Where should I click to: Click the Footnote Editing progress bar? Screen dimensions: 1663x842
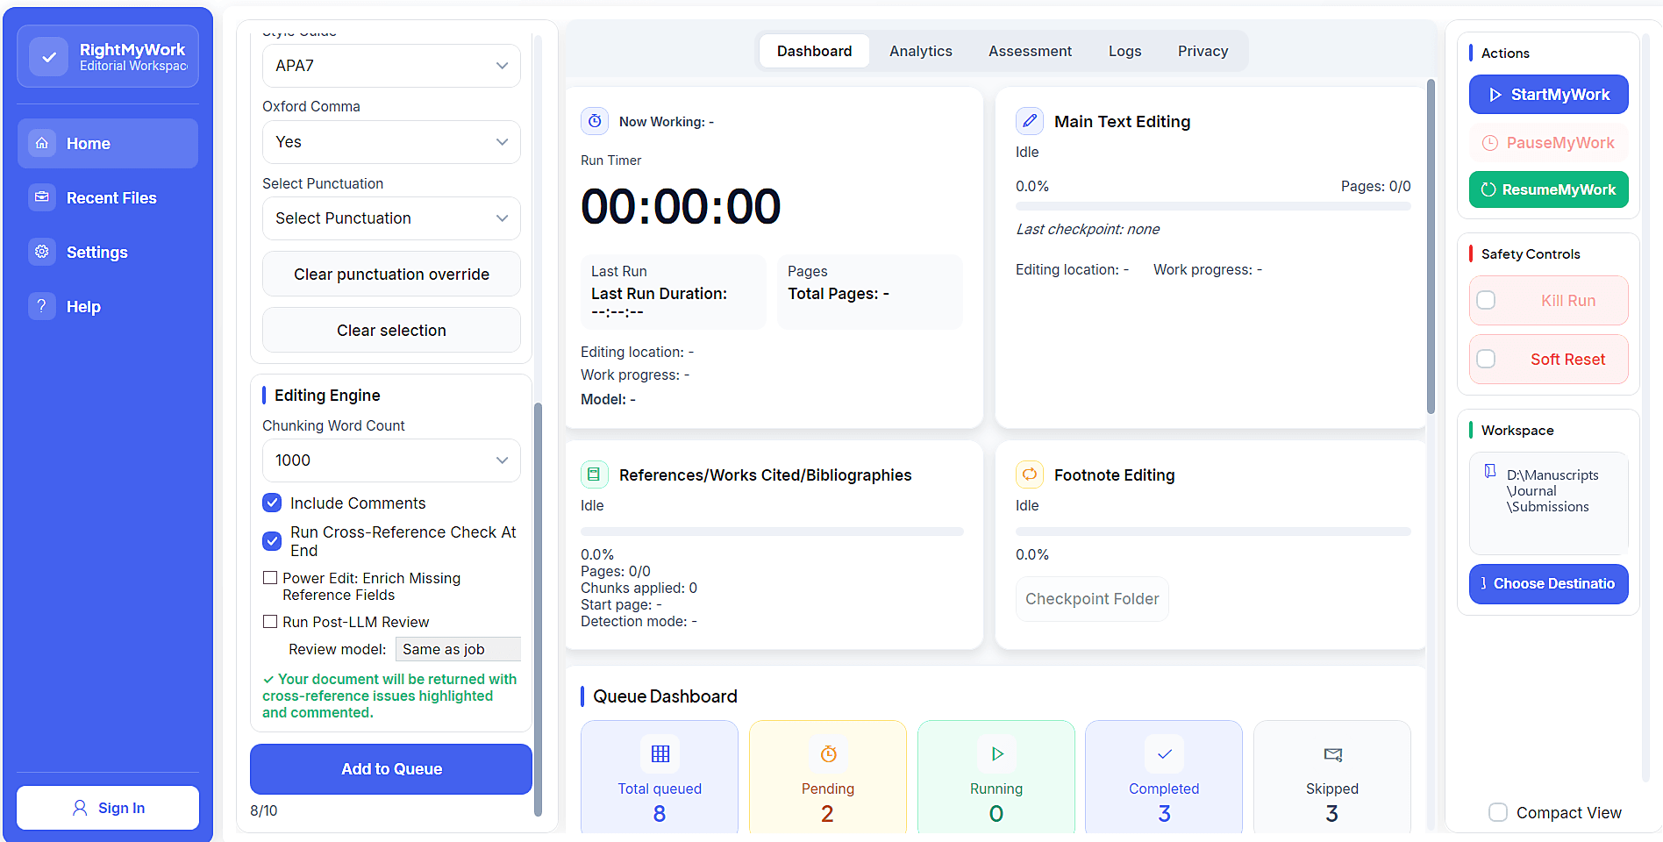coord(1213,532)
